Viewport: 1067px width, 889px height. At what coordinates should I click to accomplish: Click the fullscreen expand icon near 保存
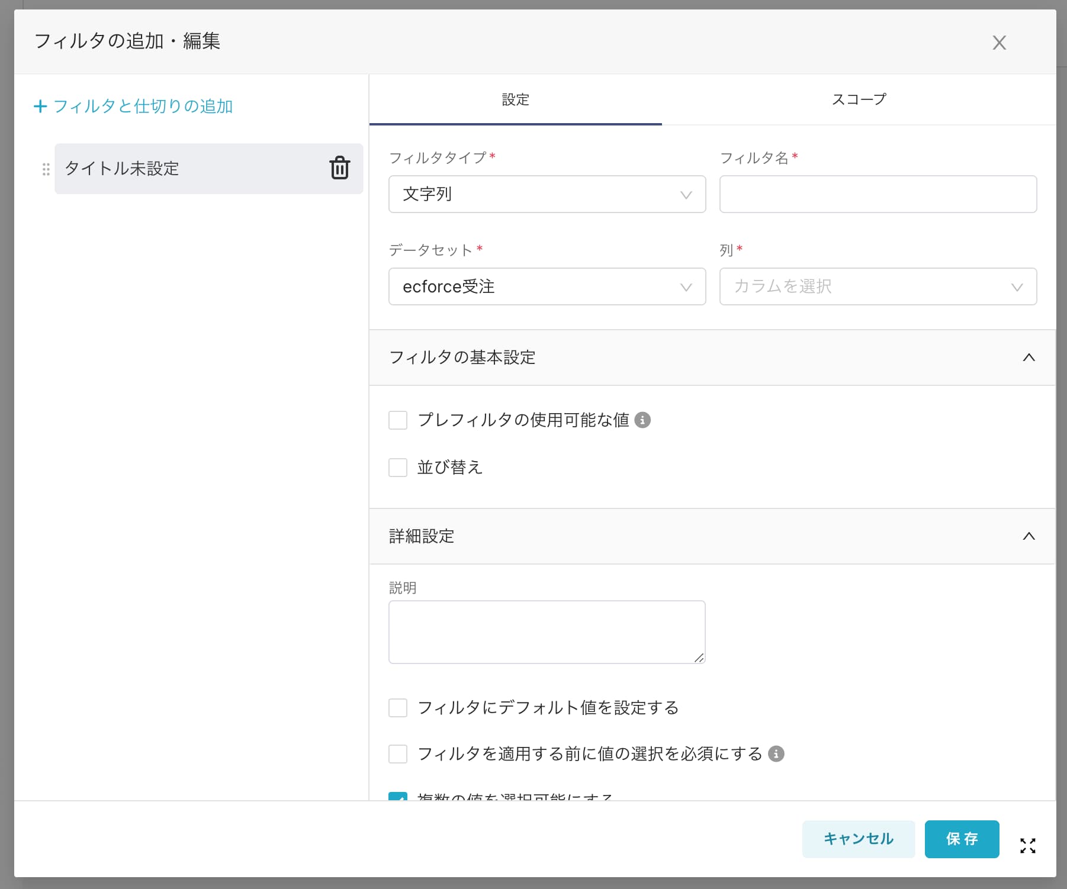(x=1028, y=846)
